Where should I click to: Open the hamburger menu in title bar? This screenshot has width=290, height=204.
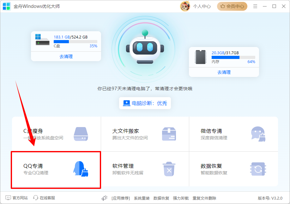[x=255, y=6]
